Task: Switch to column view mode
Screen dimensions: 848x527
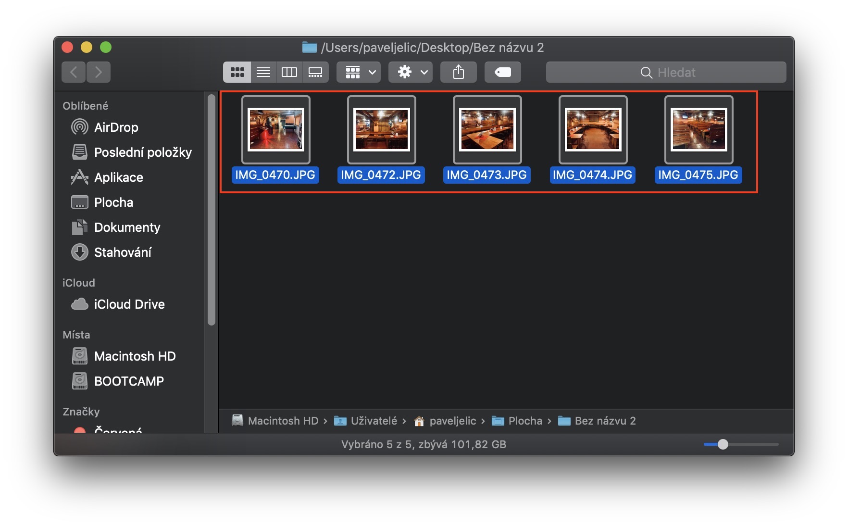Action: pos(289,72)
